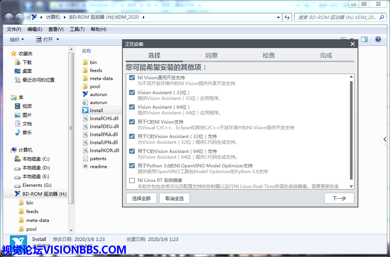Click the refresh icon beside address bar

(x=287, y=18)
